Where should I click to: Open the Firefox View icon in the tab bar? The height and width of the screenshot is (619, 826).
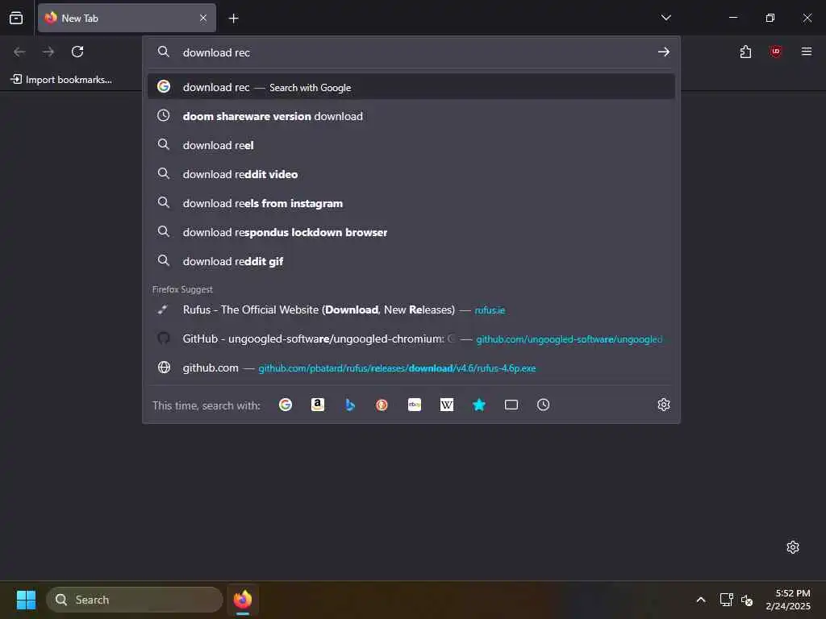click(16, 18)
